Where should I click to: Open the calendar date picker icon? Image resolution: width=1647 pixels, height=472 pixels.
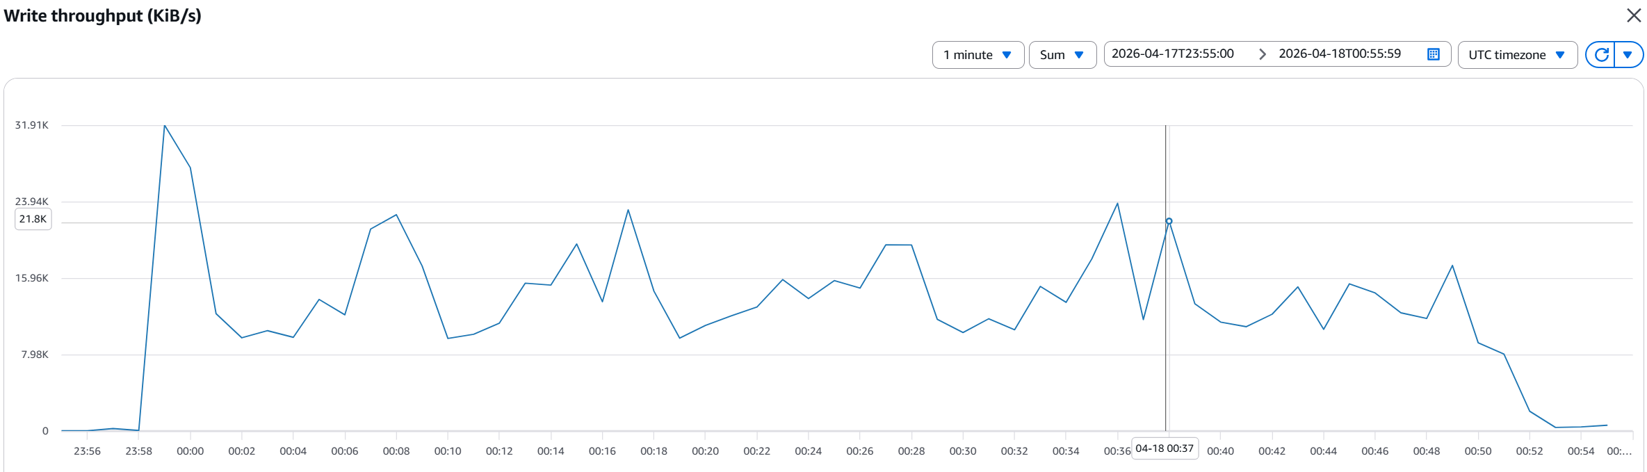pos(1433,54)
